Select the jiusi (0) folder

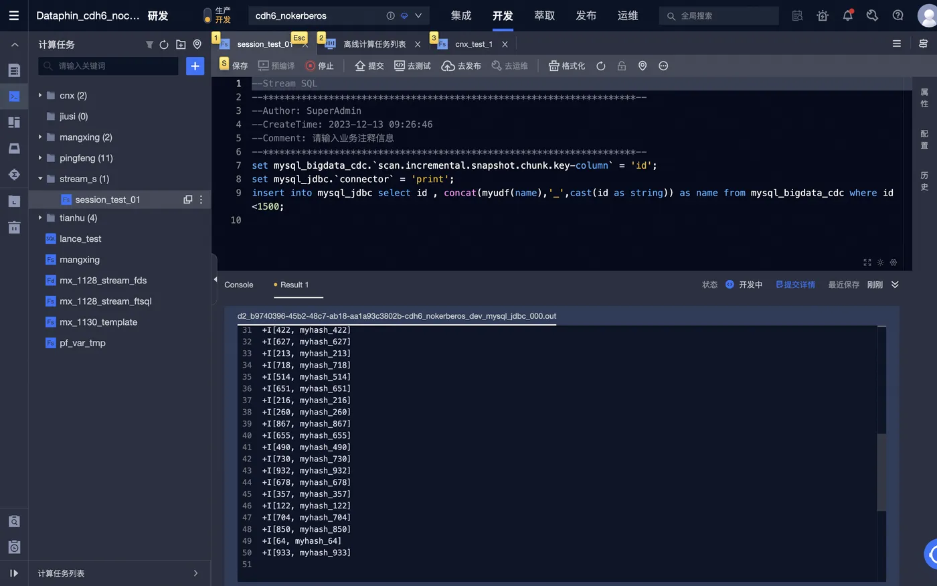(x=74, y=116)
